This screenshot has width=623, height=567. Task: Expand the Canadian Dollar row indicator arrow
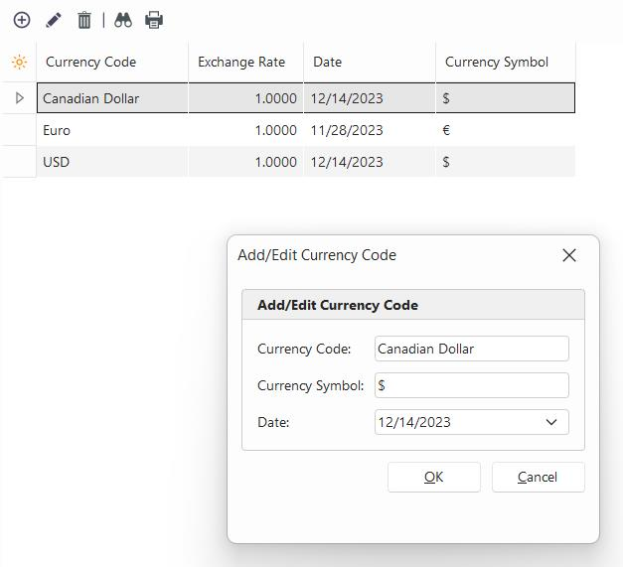[19, 98]
